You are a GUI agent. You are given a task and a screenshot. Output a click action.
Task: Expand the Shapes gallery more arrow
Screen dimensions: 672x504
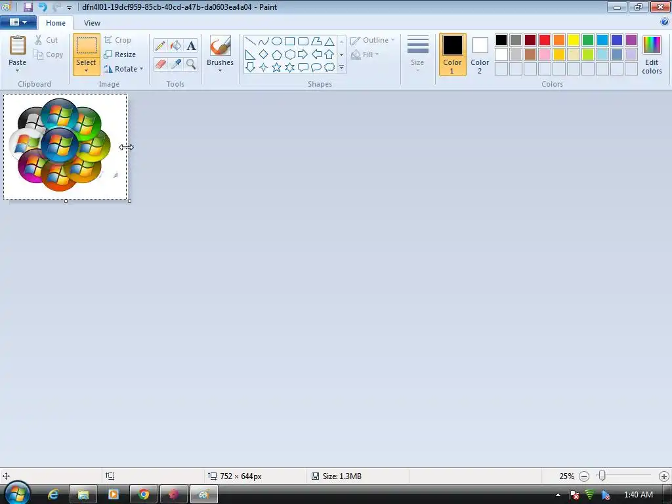click(341, 68)
